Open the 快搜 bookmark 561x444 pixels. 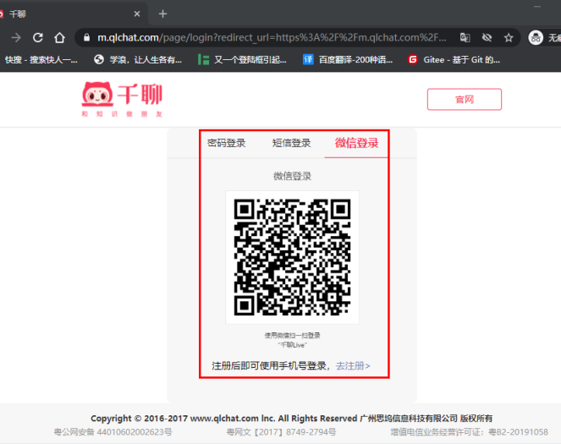41,60
